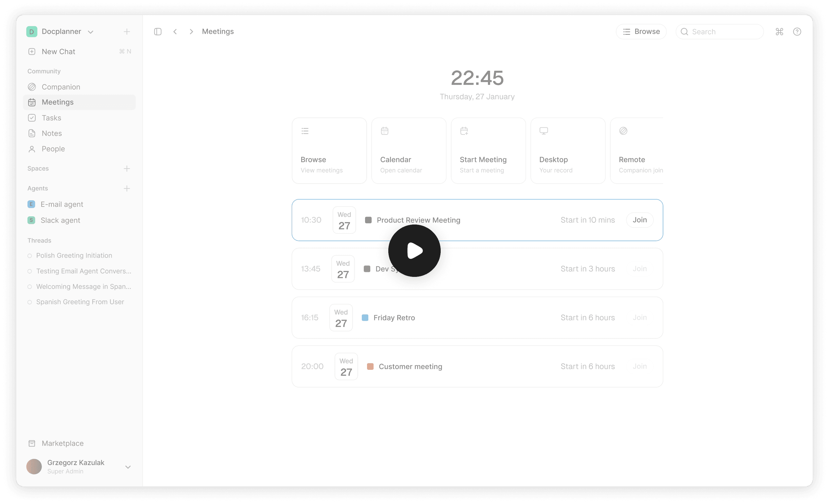The height and width of the screenshot is (504, 829).
Task: Click the Search field
Action: 720,32
